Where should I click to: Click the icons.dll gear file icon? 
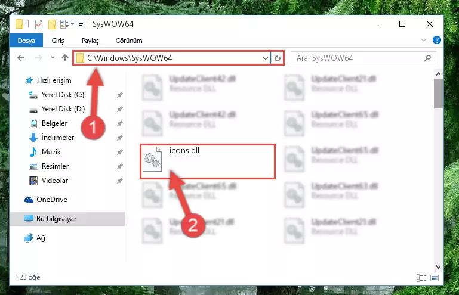tap(152, 159)
